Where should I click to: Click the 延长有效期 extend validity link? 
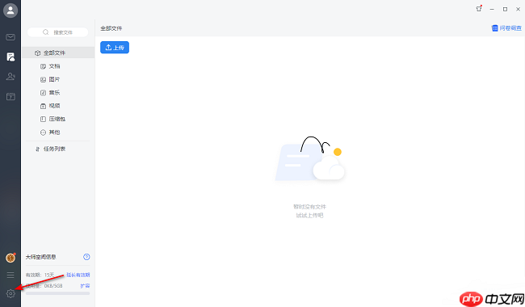pos(78,275)
